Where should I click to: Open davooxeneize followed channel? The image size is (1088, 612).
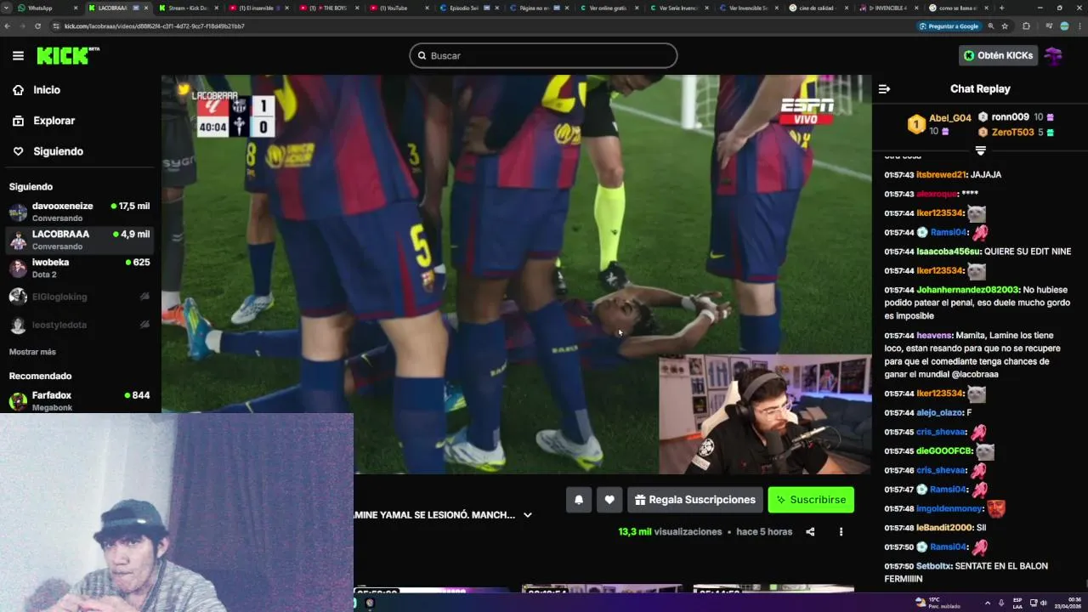coord(80,212)
